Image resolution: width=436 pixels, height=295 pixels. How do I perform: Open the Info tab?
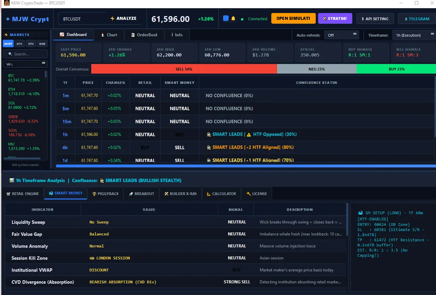[x=176, y=35]
